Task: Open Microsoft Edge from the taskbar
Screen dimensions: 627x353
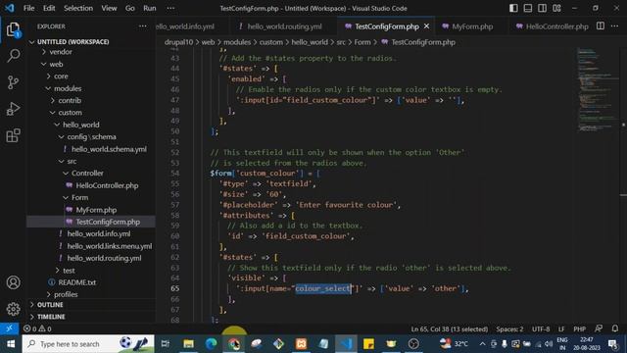Action: [x=212, y=344]
